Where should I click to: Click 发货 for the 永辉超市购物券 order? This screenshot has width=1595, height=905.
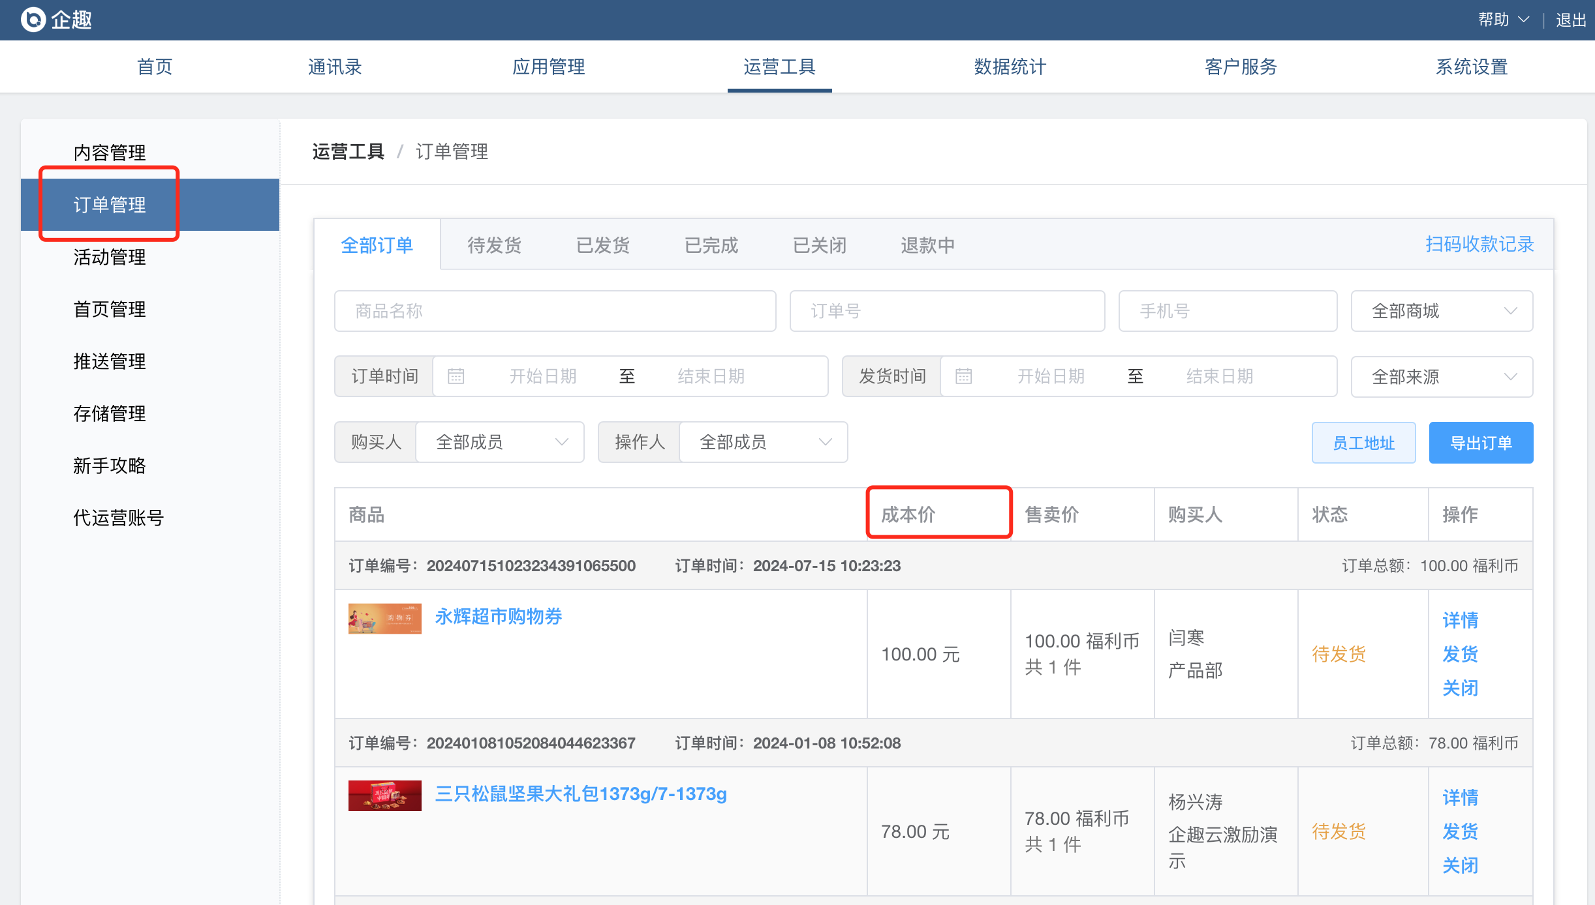point(1460,654)
